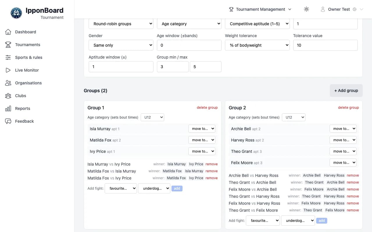
Task: Delete Group 1 via delete group link
Action: pyautogui.click(x=207, y=108)
